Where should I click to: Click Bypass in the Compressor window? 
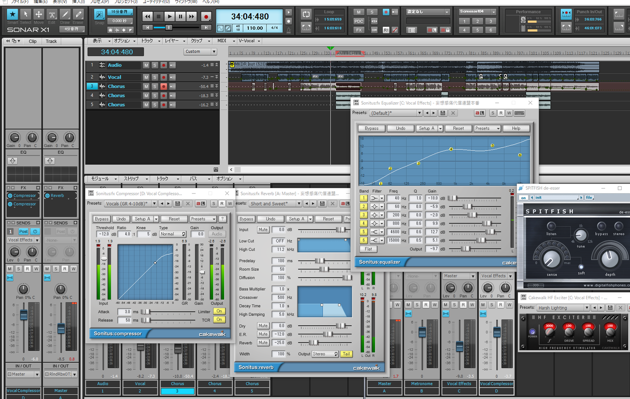point(102,219)
